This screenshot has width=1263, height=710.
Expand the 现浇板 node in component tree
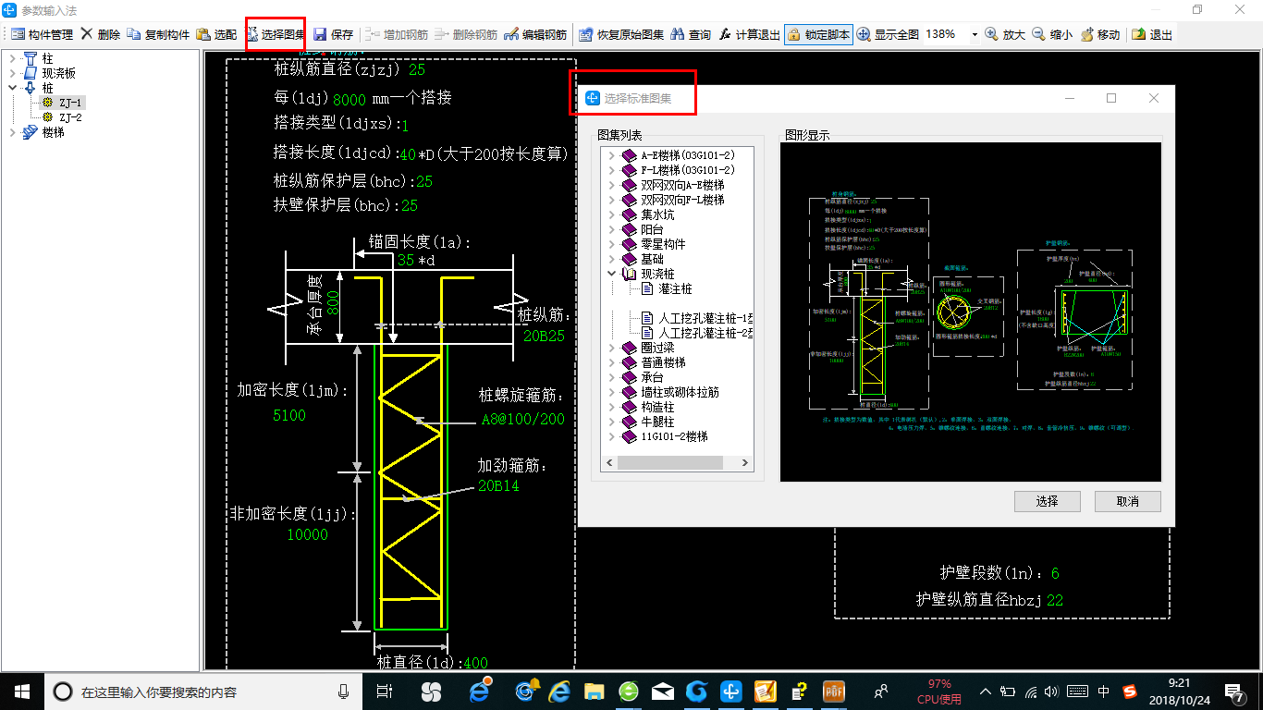click(12, 73)
